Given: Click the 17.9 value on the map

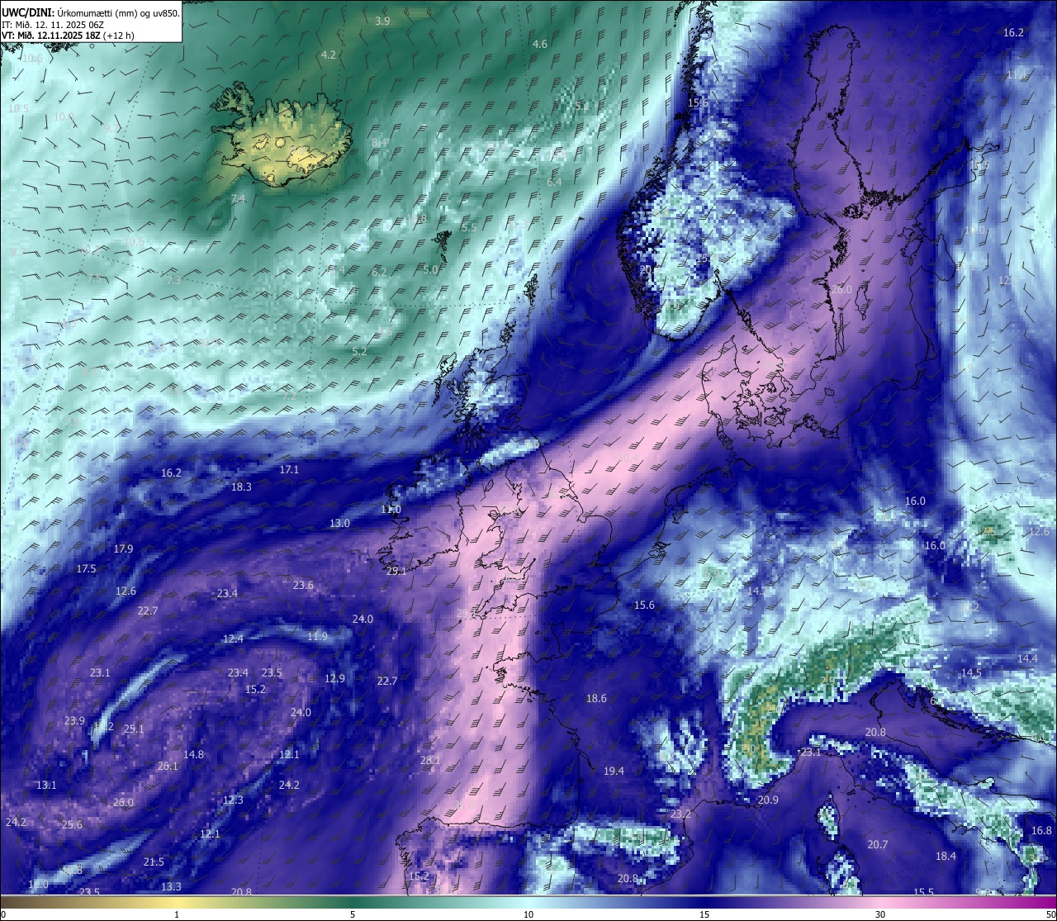Looking at the screenshot, I should [x=123, y=548].
